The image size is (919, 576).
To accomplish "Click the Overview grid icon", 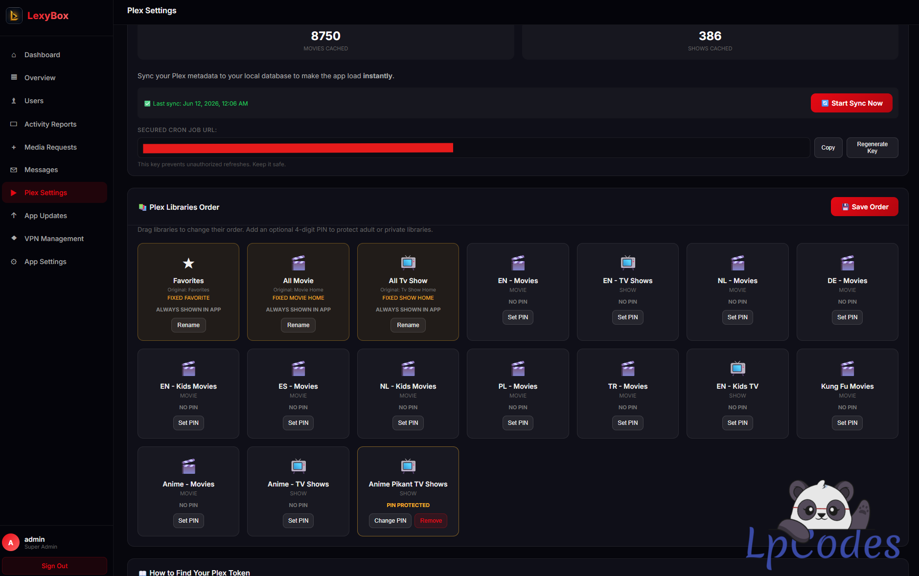I will (x=14, y=77).
